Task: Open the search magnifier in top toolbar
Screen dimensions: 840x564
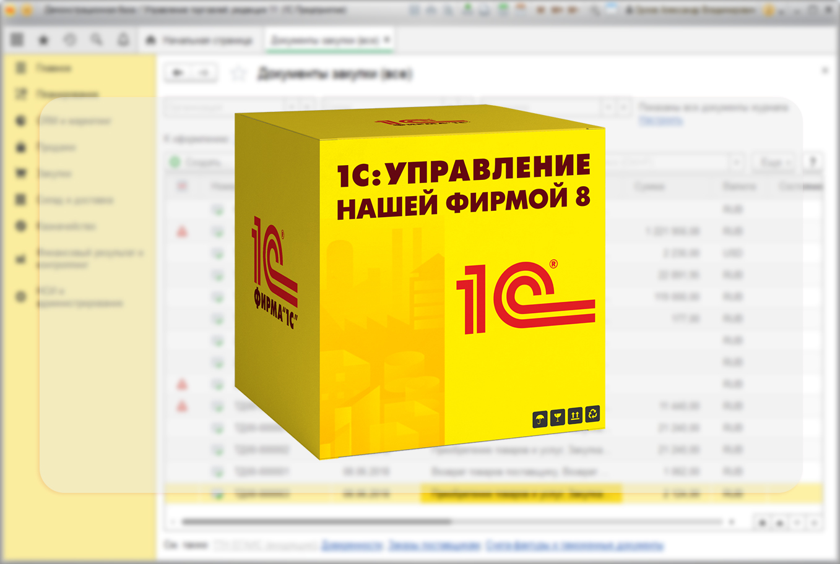Action: (x=97, y=40)
